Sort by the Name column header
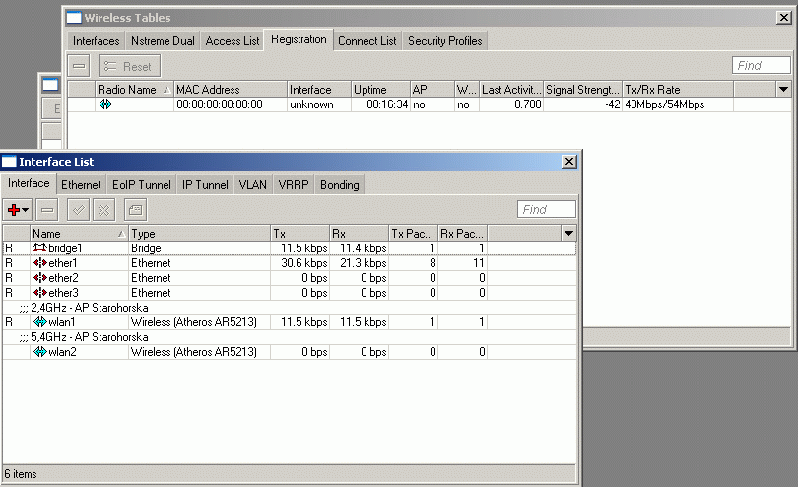Image resolution: width=798 pixels, height=487 pixels. pos(79,234)
